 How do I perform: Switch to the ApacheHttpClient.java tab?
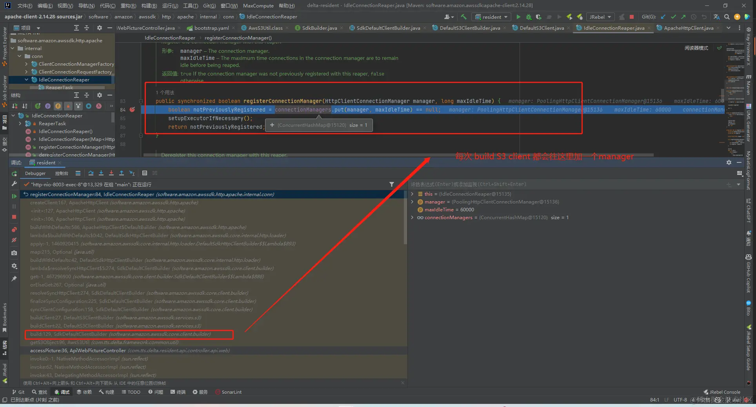pos(688,28)
